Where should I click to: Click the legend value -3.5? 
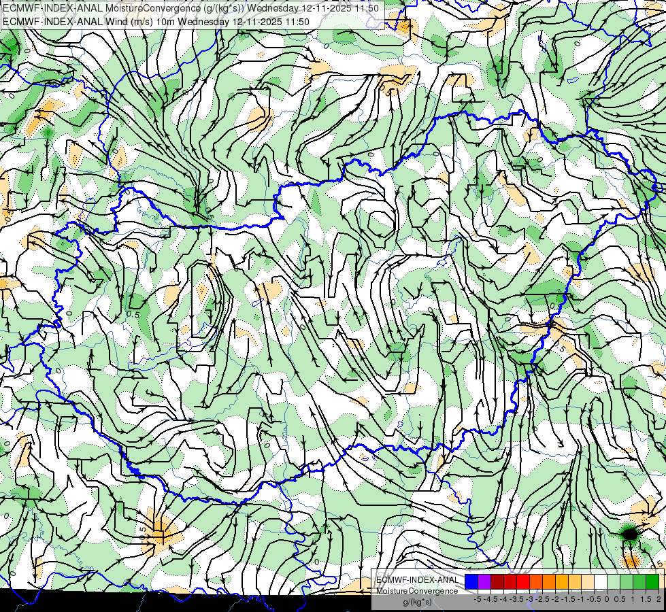517,599
